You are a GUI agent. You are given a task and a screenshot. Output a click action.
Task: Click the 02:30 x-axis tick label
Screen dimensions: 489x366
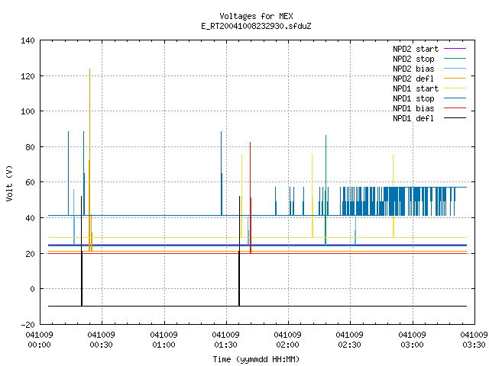click(x=350, y=345)
